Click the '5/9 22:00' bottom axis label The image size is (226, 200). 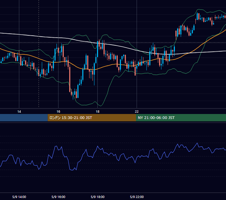[137, 197]
